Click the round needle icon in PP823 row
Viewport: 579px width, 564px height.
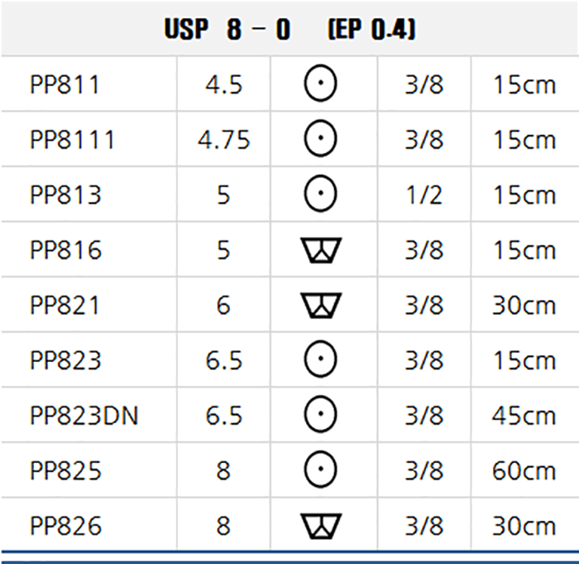tap(321, 359)
